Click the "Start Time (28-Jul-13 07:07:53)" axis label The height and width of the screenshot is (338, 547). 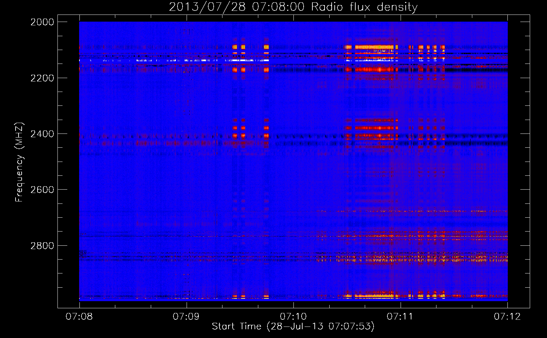tap(293, 327)
